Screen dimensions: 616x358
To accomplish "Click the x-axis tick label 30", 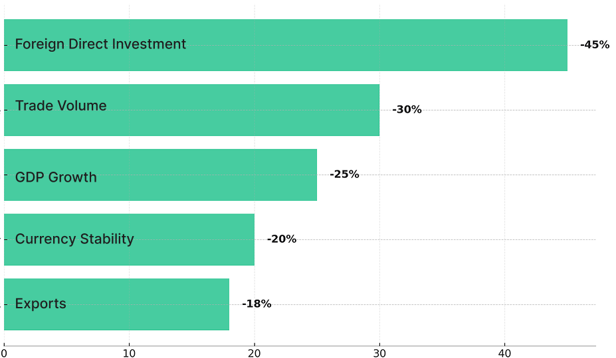I will [379, 353].
